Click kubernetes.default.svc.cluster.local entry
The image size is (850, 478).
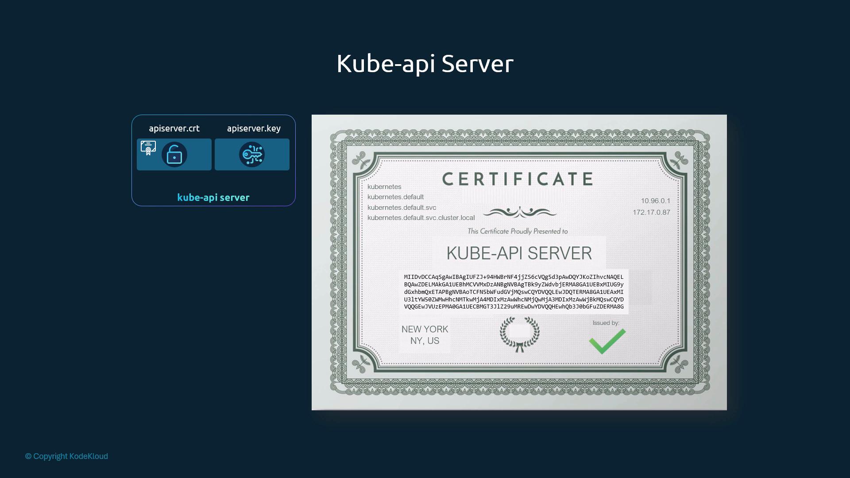(x=421, y=218)
